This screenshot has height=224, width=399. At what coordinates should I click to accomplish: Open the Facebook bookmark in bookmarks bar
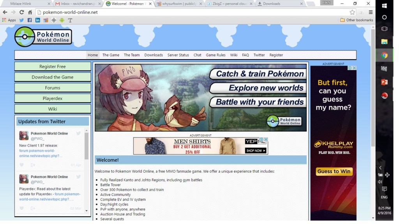(x=30, y=20)
